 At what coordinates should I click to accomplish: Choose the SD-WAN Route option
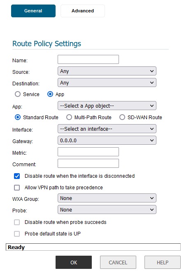(122, 117)
